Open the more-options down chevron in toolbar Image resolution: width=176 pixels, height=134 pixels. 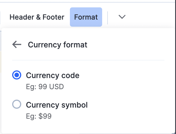tap(122, 17)
